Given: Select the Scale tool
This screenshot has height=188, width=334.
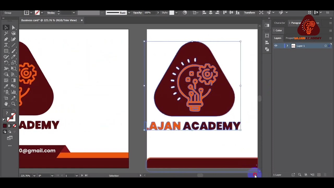Looking at the screenshot, I should click(14, 63).
